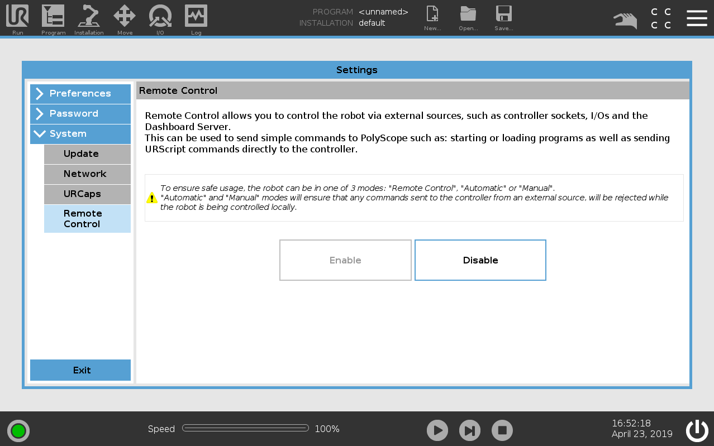Open the I/O tab icon
The width and height of the screenshot is (714, 446).
coord(160,17)
